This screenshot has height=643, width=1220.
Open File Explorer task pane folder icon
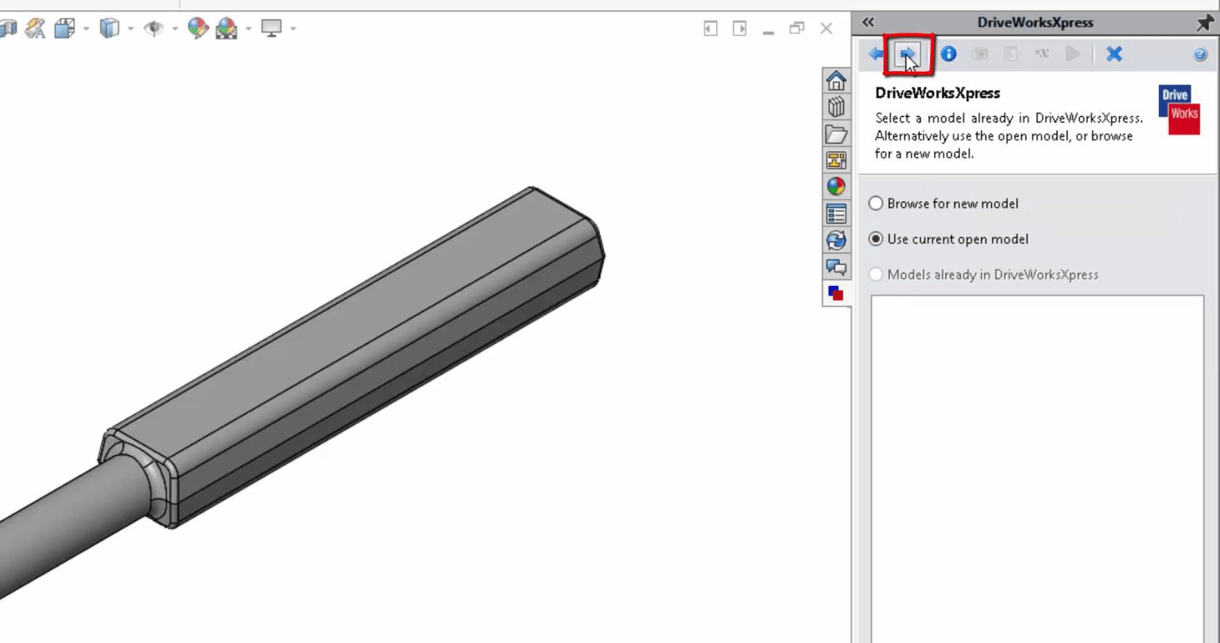tap(836, 134)
